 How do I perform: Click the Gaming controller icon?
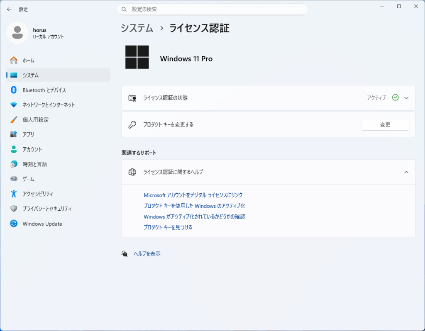click(x=14, y=179)
